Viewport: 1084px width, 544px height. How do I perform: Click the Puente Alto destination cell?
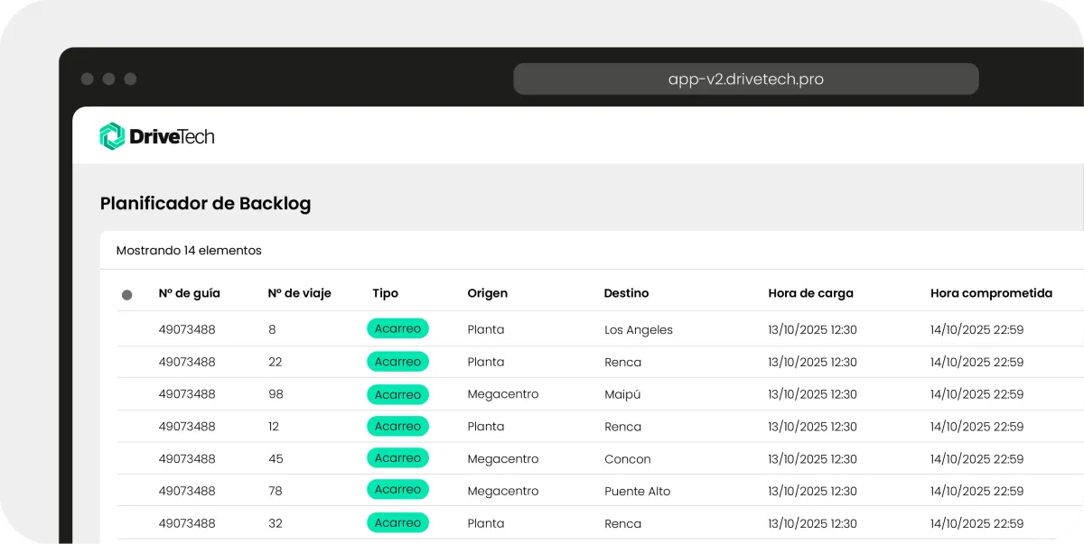pos(638,492)
